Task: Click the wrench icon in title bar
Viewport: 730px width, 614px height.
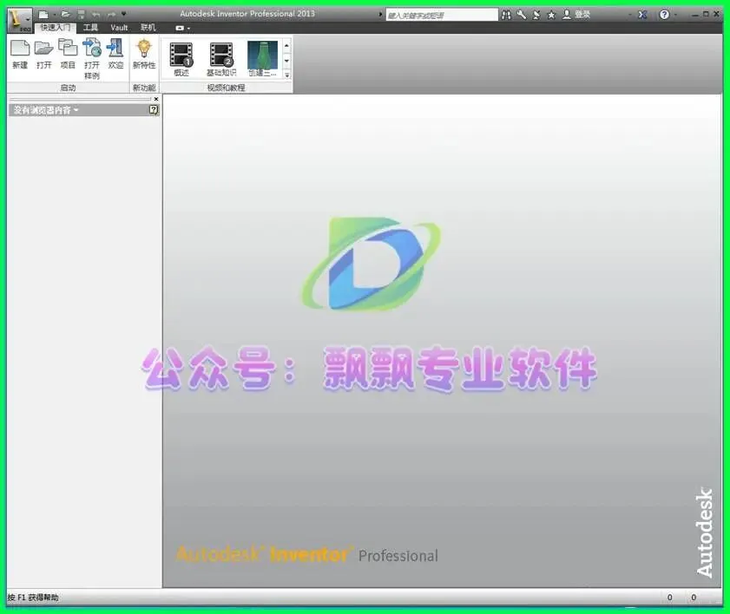Action: pos(522,15)
